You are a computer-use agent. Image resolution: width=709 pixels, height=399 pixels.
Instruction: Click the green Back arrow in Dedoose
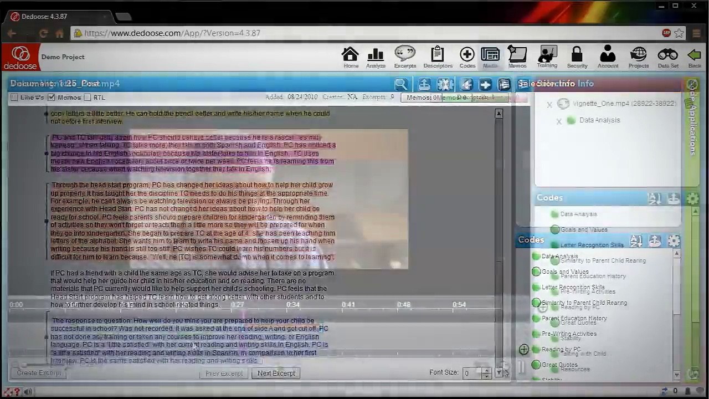pyautogui.click(x=694, y=58)
